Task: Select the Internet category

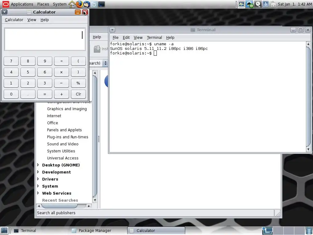Action: [54, 116]
